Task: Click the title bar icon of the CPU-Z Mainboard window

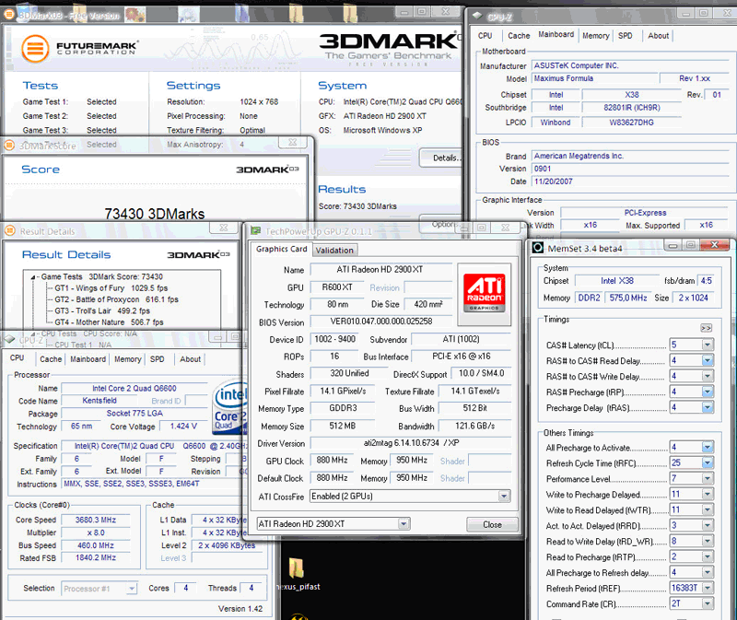Action: pyautogui.click(x=477, y=16)
